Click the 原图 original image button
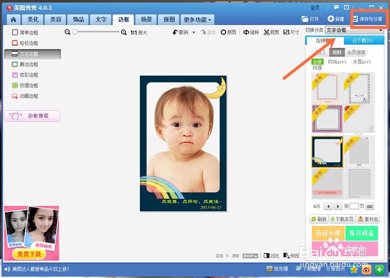 coord(228,32)
